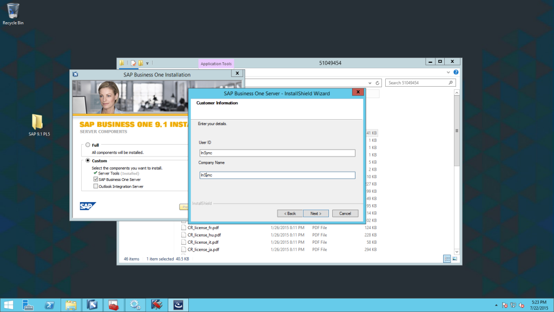Open the Action Center flag tray icon
The height and width of the screenshot is (312, 554).
click(x=505, y=305)
